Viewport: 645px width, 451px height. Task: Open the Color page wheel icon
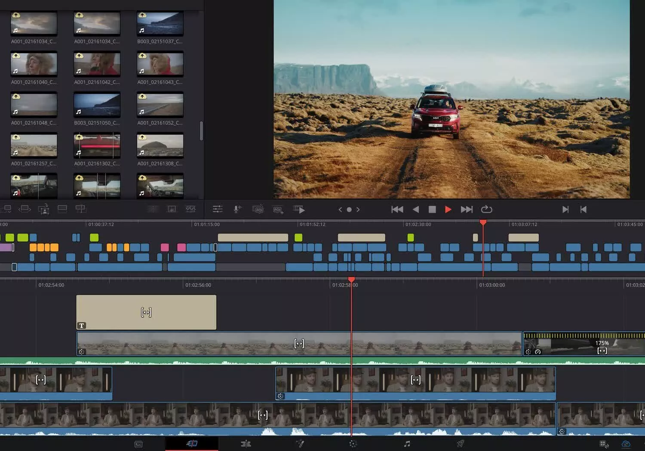pyautogui.click(x=353, y=444)
